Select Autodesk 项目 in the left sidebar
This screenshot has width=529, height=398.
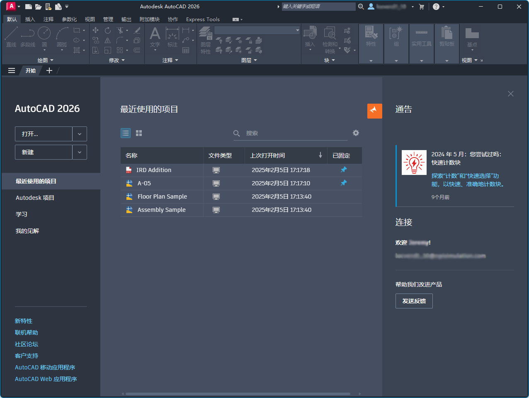[35, 198]
